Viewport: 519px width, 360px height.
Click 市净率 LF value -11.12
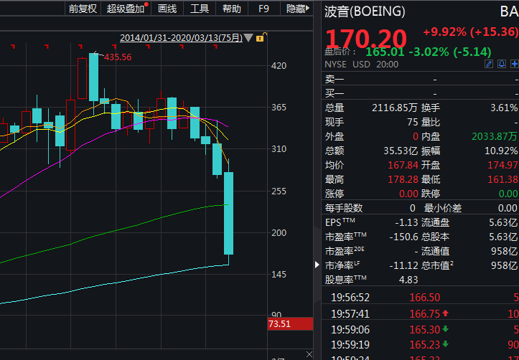(403, 265)
